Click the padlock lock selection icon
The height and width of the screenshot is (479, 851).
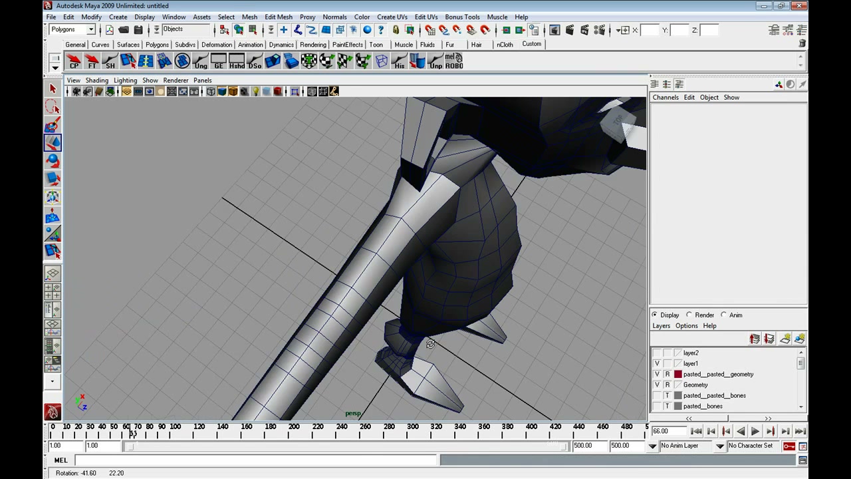tap(396, 30)
